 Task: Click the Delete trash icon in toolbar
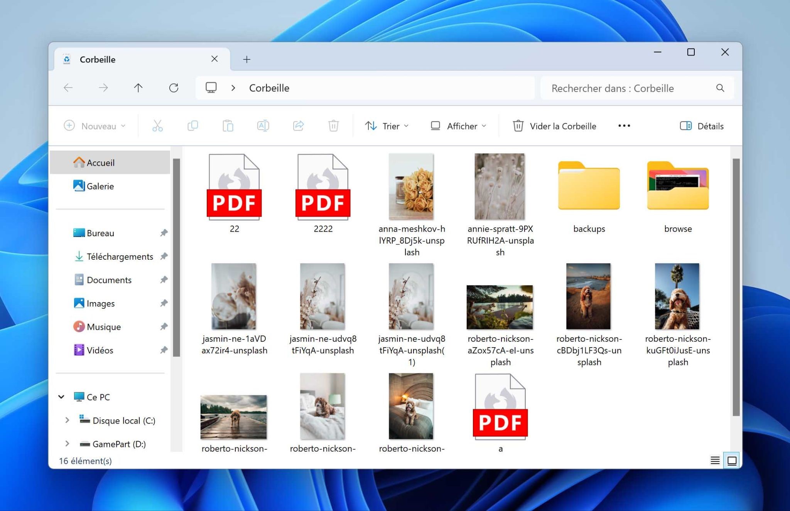coord(334,126)
